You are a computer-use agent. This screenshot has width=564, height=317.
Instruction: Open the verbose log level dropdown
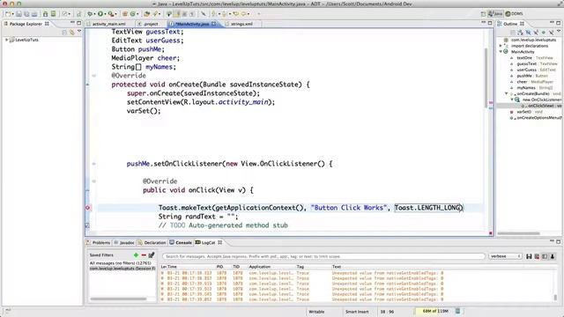point(505,256)
